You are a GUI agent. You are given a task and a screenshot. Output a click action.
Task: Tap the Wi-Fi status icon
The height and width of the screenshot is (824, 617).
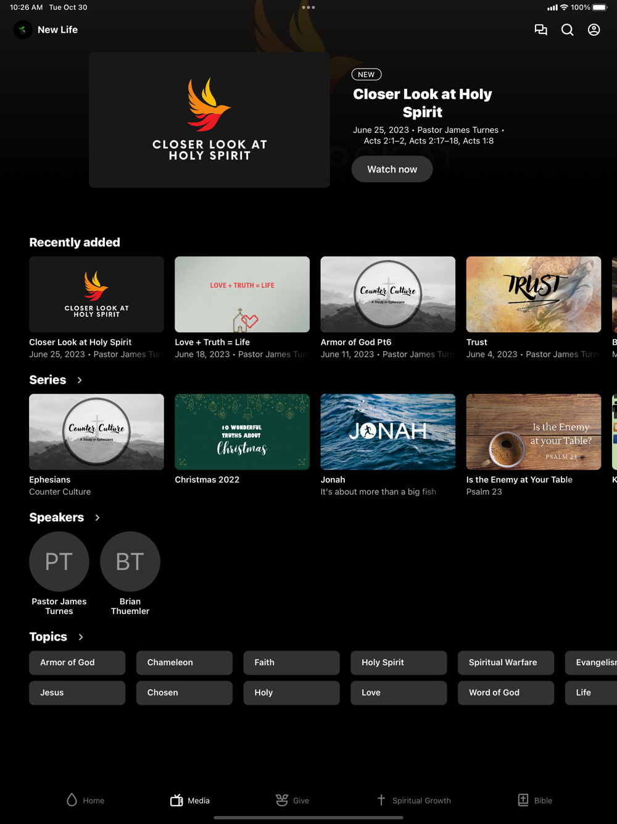(x=564, y=7)
